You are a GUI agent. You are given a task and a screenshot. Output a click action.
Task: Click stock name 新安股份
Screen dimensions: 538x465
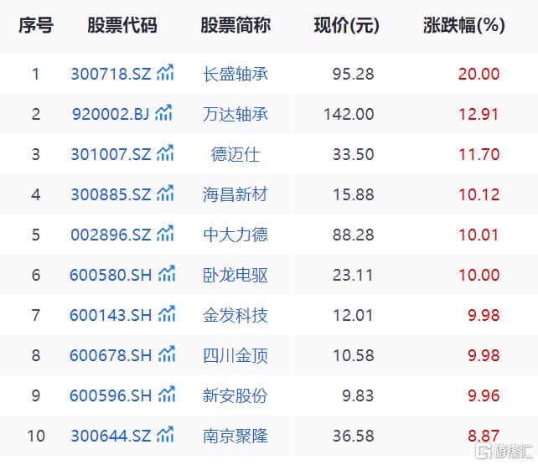pyautogui.click(x=235, y=395)
